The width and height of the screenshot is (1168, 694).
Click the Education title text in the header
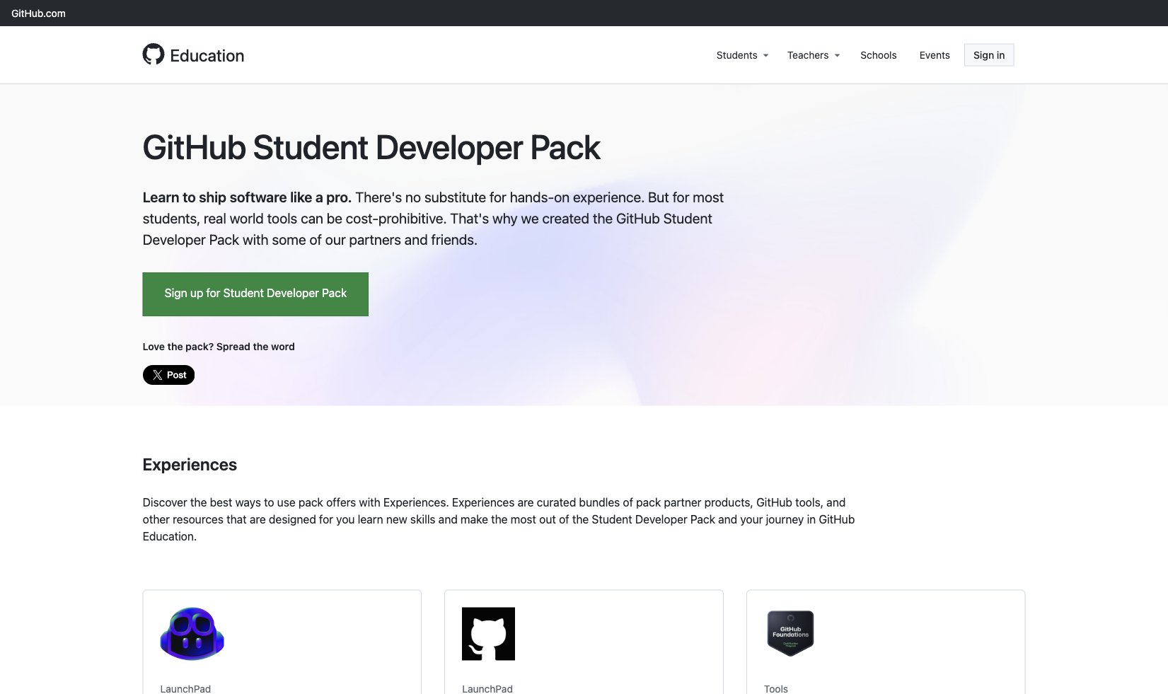tap(207, 56)
